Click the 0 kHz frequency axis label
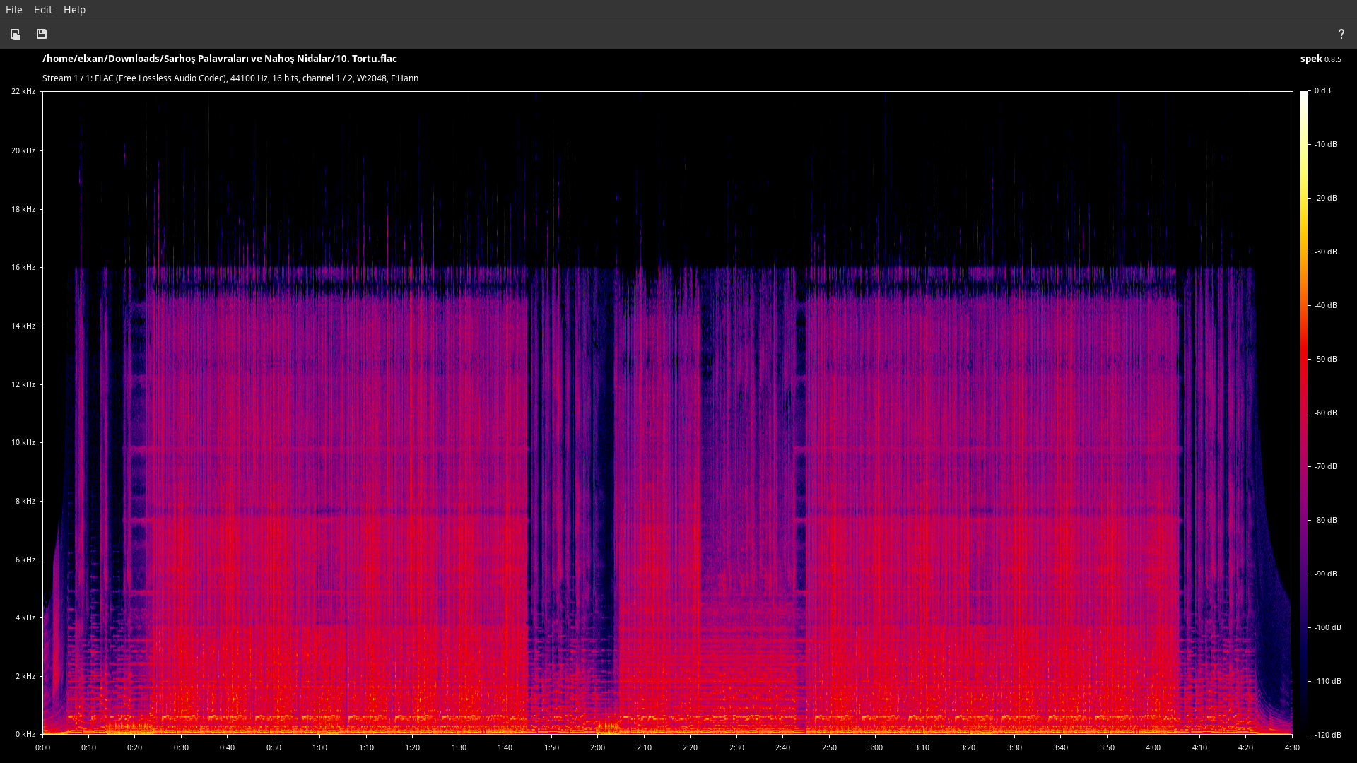Screen dimensions: 1357x763 pyautogui.click(x=25, y=734)
